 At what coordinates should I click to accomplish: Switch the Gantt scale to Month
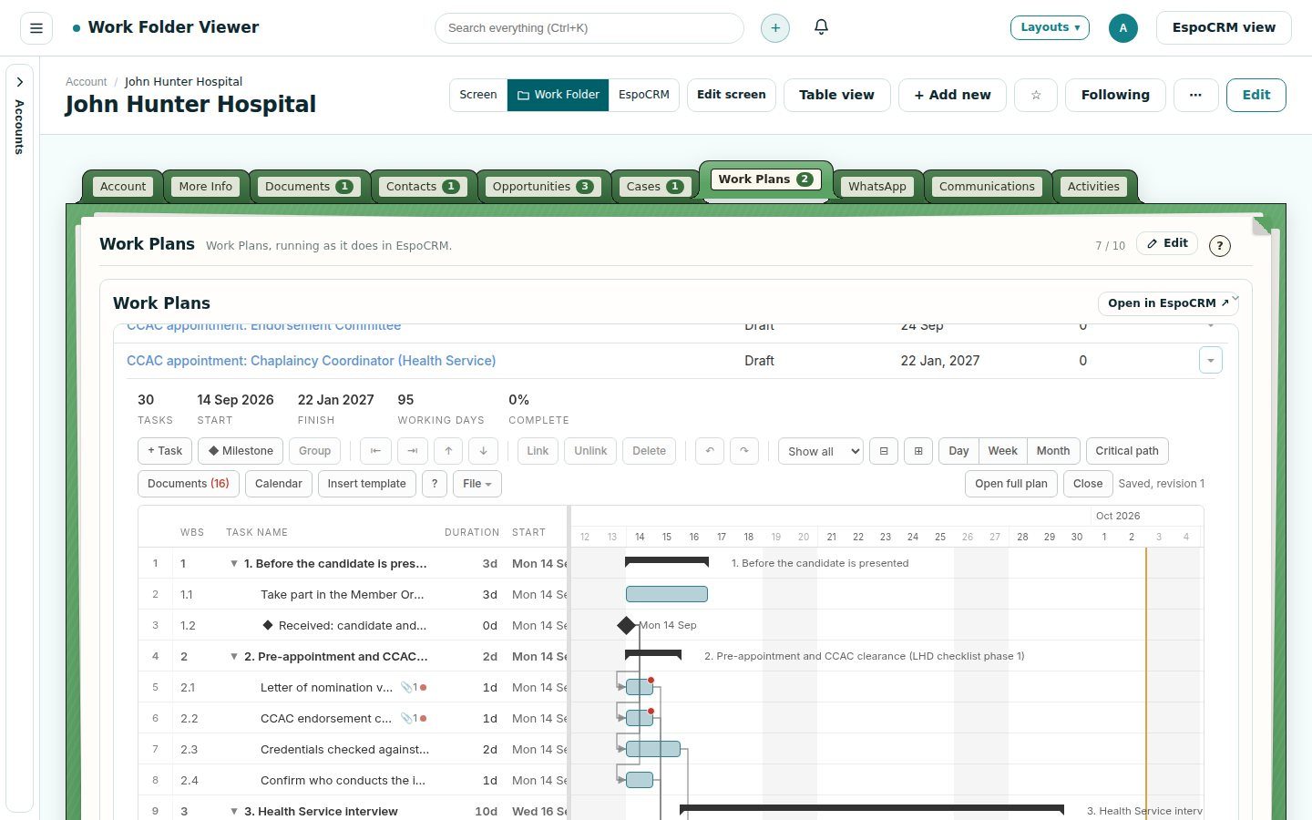click(1053, 451)
